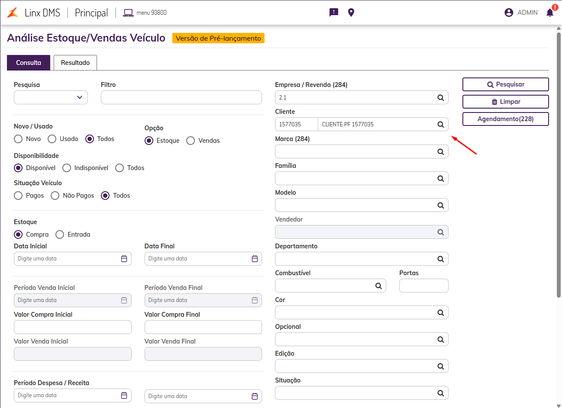Click search icon in Marca field

(441, 152)
